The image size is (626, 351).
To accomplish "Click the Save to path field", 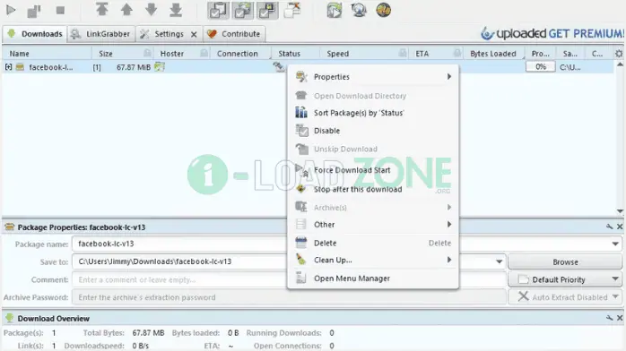I will coord(179,261).
